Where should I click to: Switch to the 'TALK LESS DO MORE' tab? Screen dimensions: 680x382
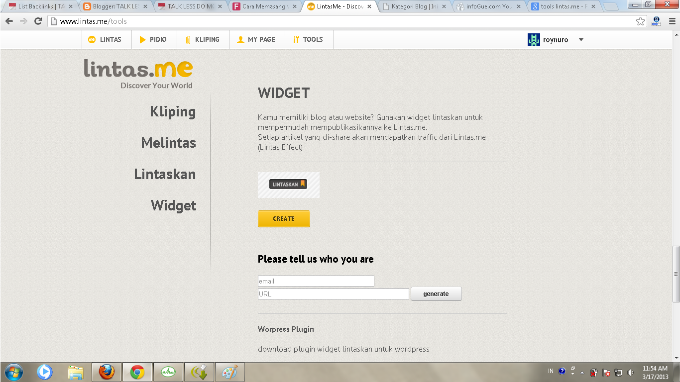(x=190, y=6)
